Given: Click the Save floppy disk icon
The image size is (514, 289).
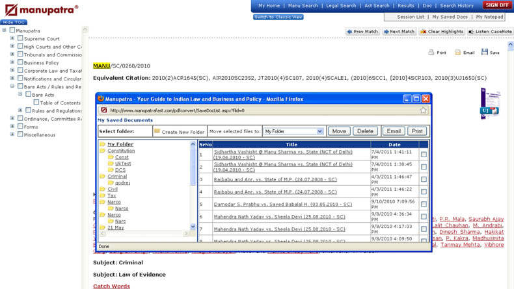Looking at the screenshot, I should coord(485,52).
